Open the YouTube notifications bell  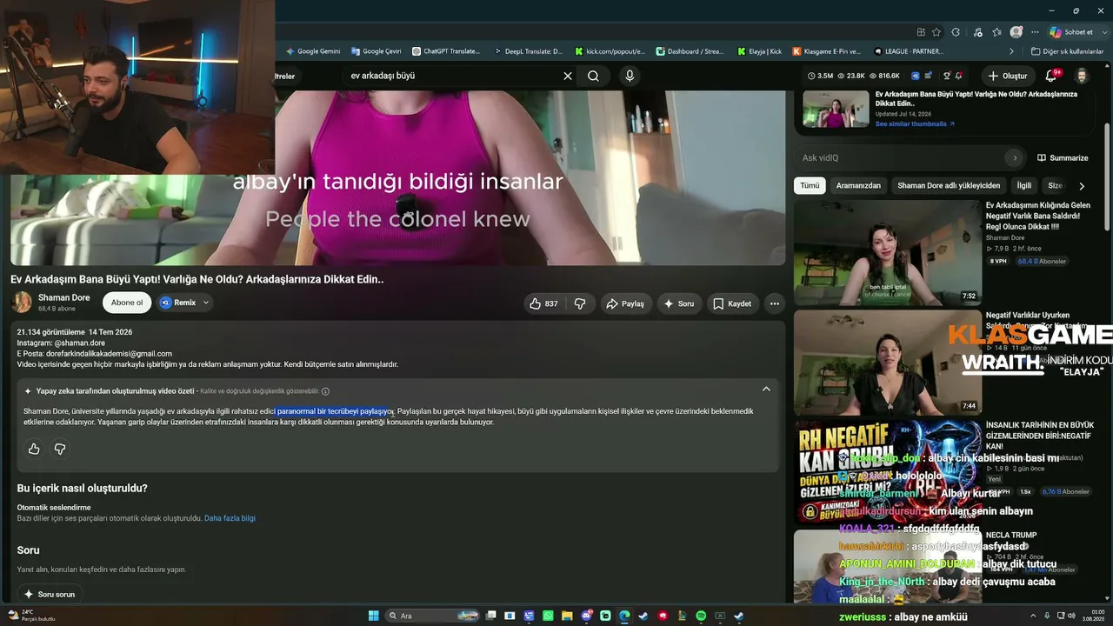tap(1051, 76)
